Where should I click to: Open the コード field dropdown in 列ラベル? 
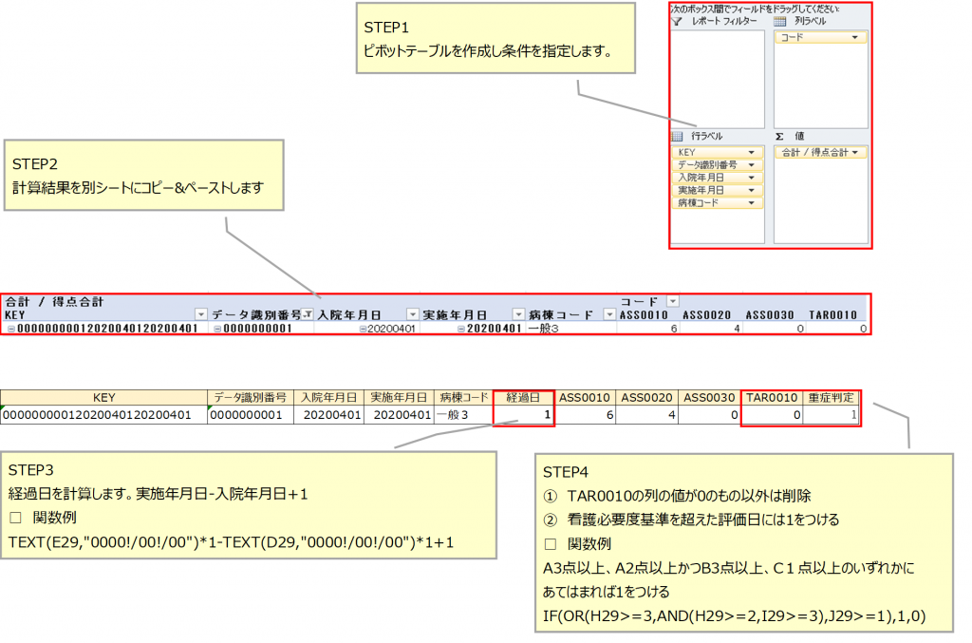[x=855, y=38]
